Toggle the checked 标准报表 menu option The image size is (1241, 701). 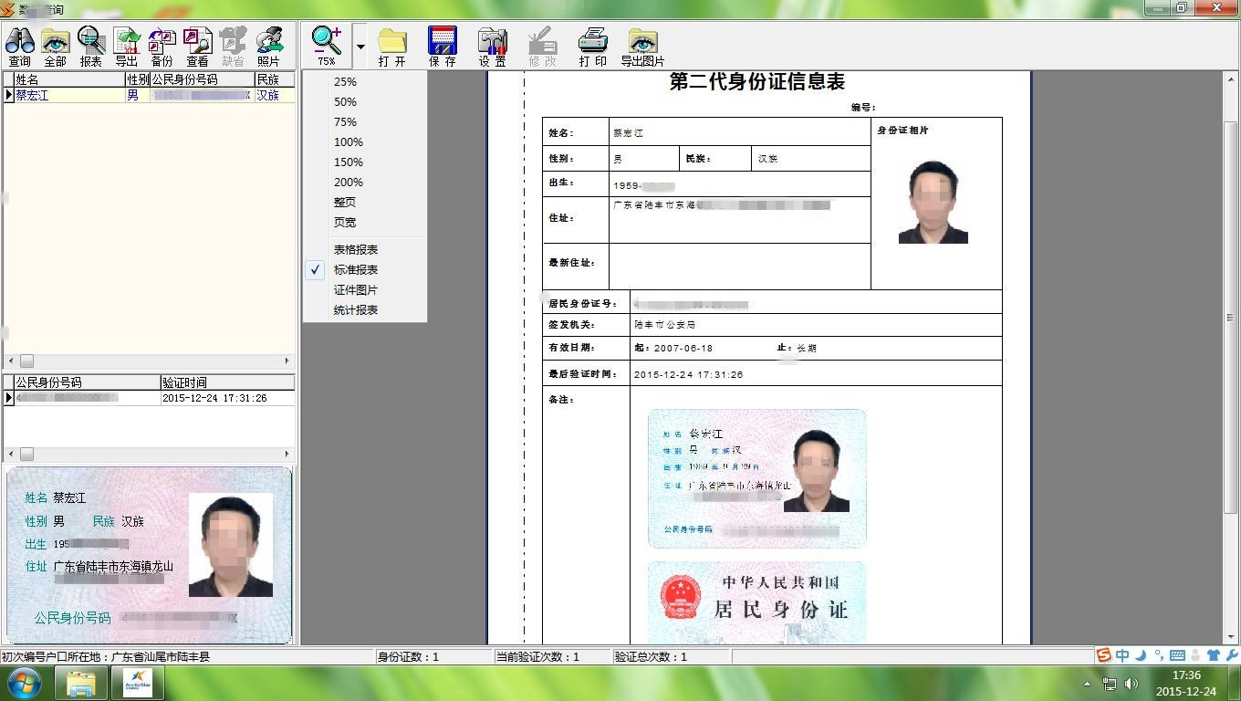[355, 270]
